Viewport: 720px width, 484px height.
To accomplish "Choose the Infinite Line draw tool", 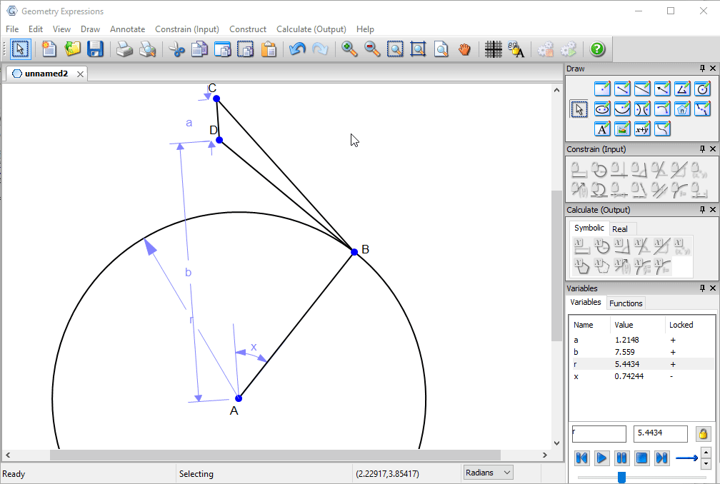I will click(642, 89).
